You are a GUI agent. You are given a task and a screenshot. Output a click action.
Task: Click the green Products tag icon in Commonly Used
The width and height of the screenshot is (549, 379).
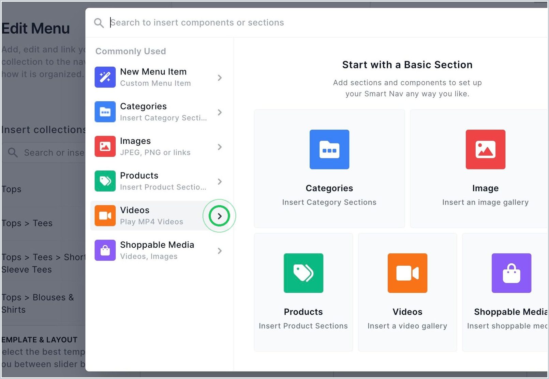[x=105, y=181]
